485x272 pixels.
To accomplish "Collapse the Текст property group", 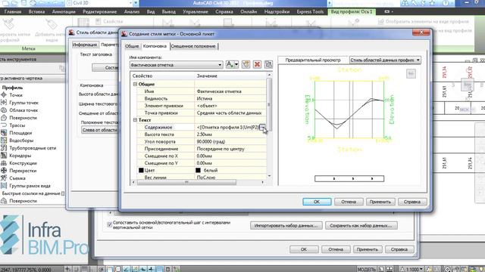I will pyautogui.click(x=135, y=119).
